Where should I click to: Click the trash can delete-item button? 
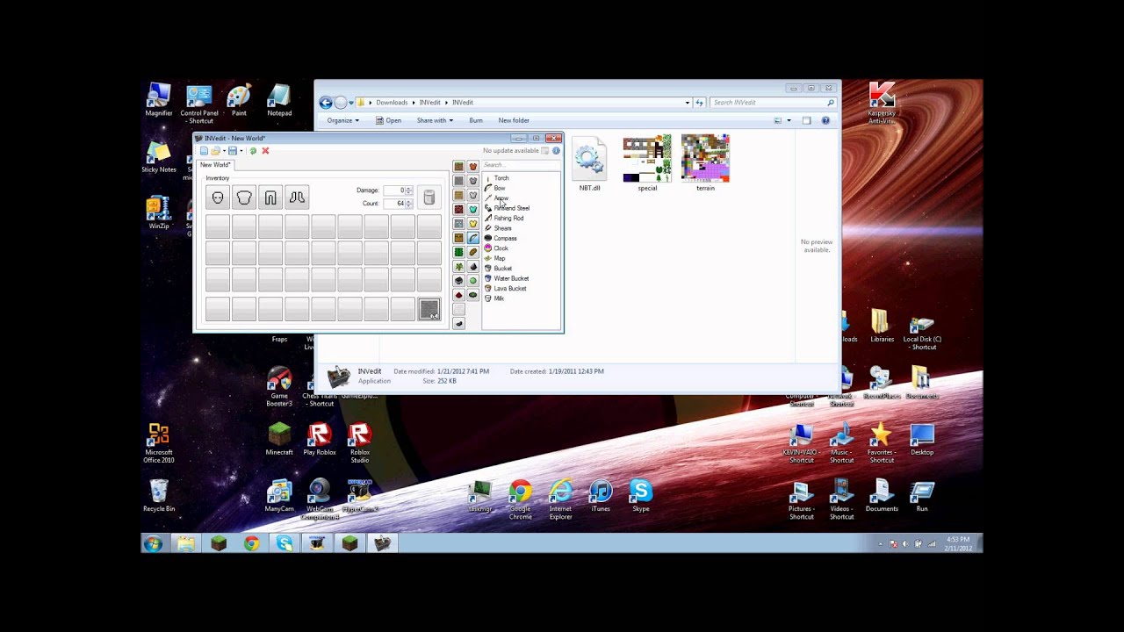(429, 197)
